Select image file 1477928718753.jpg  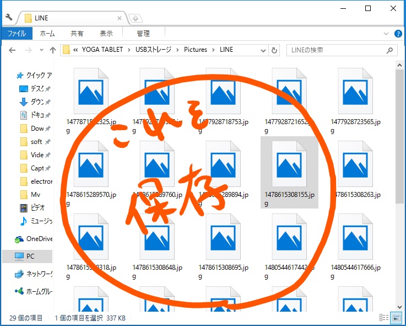click(x=223, y=101)
